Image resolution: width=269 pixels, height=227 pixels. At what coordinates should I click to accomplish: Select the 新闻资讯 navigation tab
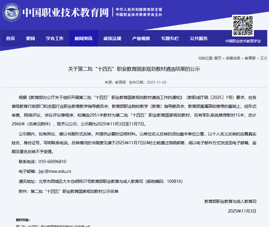click(83, 38)
